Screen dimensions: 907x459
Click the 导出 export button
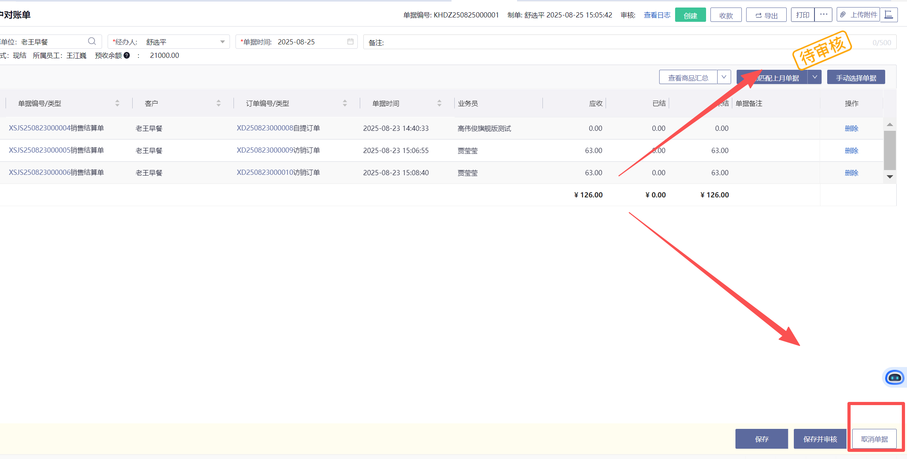766,15
